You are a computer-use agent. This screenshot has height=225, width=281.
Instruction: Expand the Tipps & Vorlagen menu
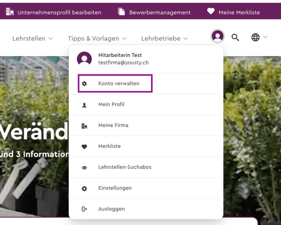pyautogui.click(x=97, y=38)
